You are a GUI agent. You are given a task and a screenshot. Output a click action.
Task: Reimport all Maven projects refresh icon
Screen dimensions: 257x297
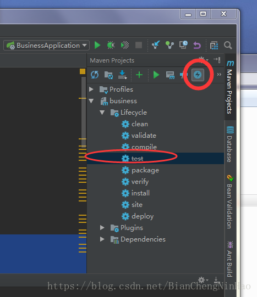95,75
